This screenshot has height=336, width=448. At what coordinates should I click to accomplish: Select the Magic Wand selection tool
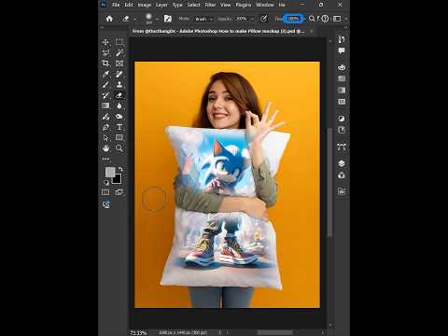[119, 52]
